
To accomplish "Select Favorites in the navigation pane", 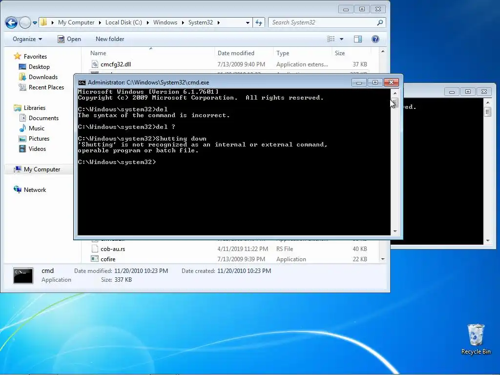I will tap(31, 57).
